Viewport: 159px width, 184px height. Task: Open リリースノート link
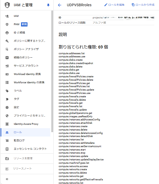coord(22,168)
